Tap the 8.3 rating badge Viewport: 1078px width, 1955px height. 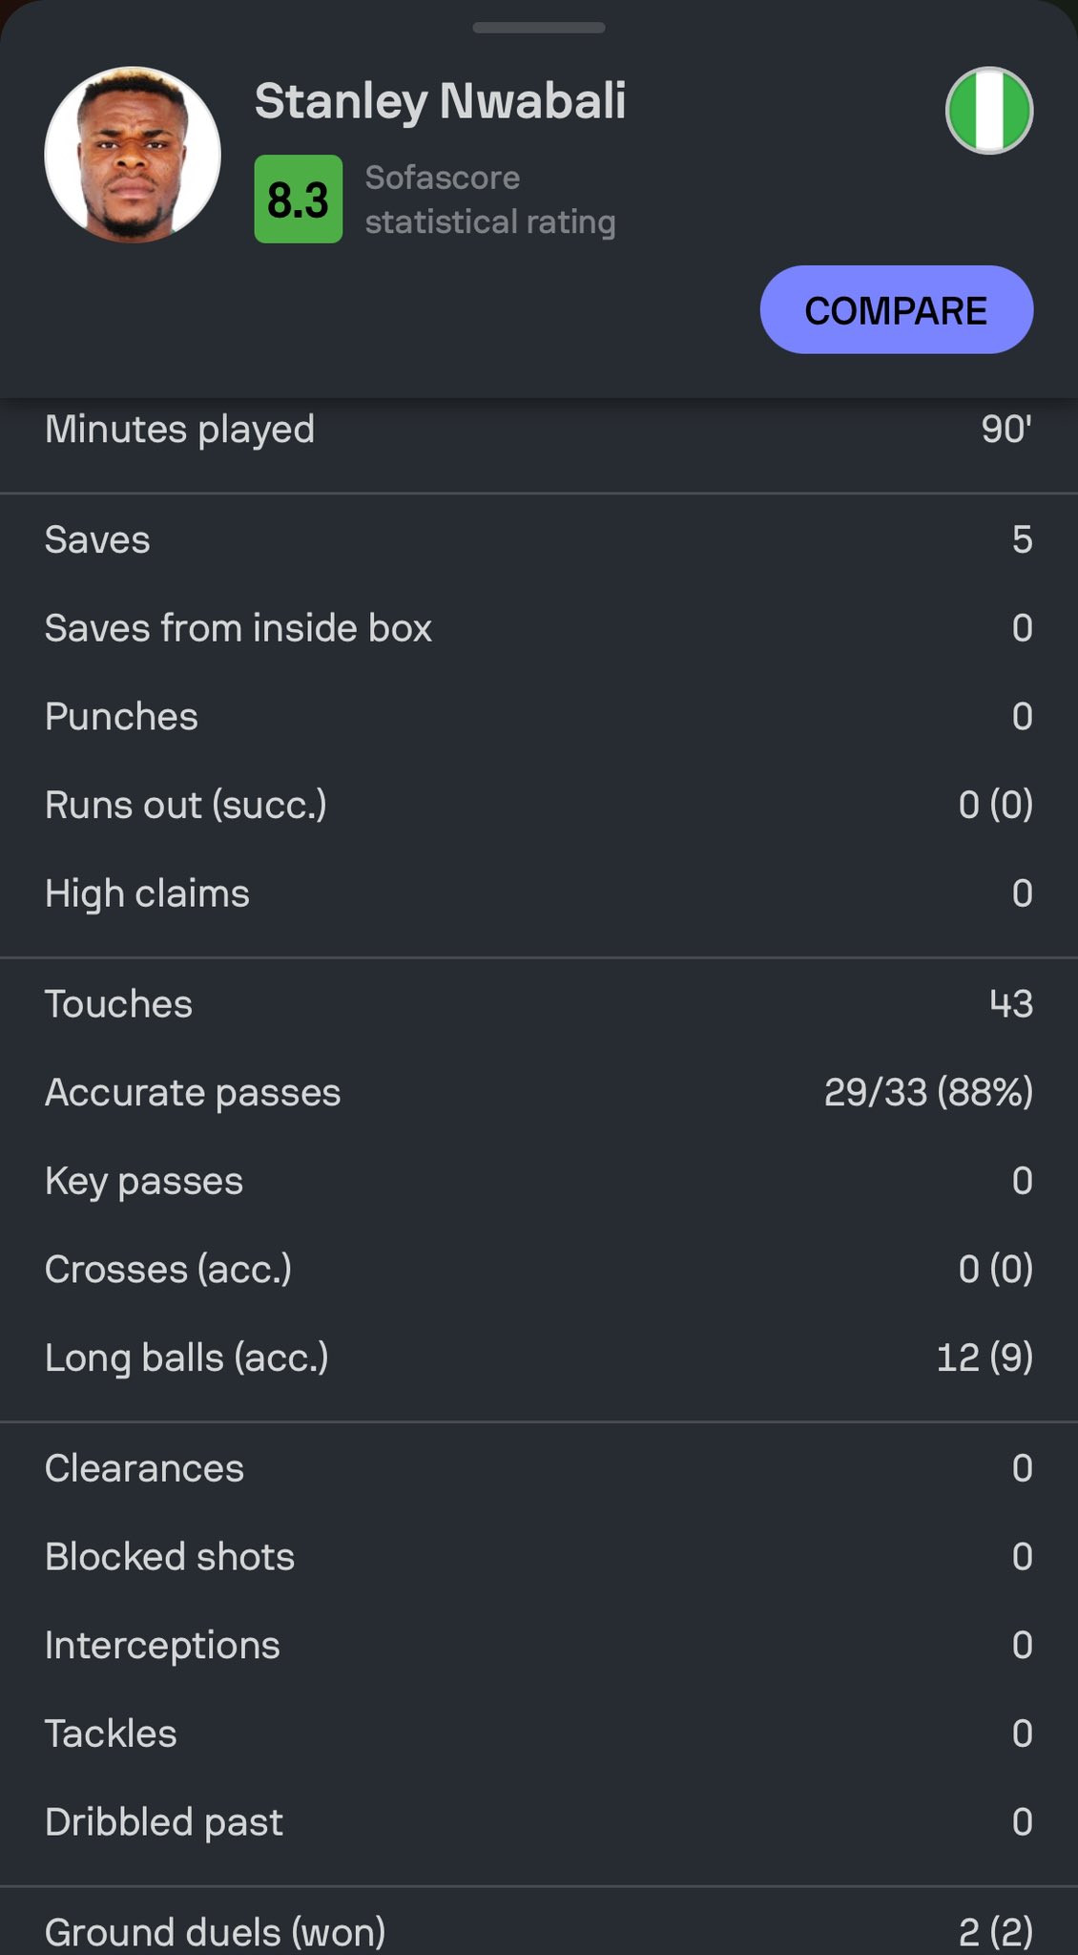[x=299, y=200]
